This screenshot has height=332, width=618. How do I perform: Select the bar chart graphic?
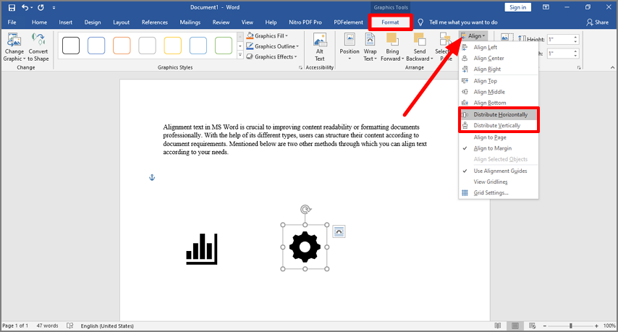(x=202, y=249)
